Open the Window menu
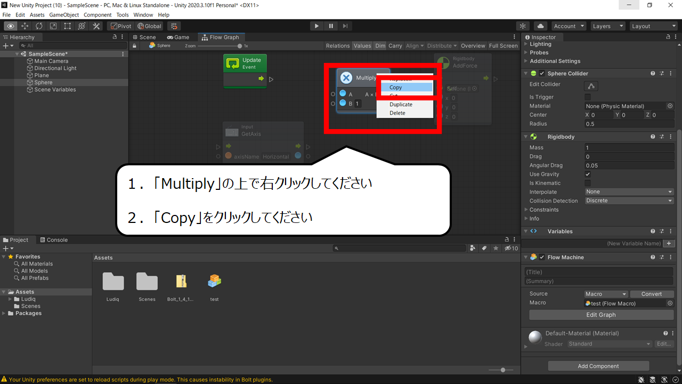 point(143,15)
